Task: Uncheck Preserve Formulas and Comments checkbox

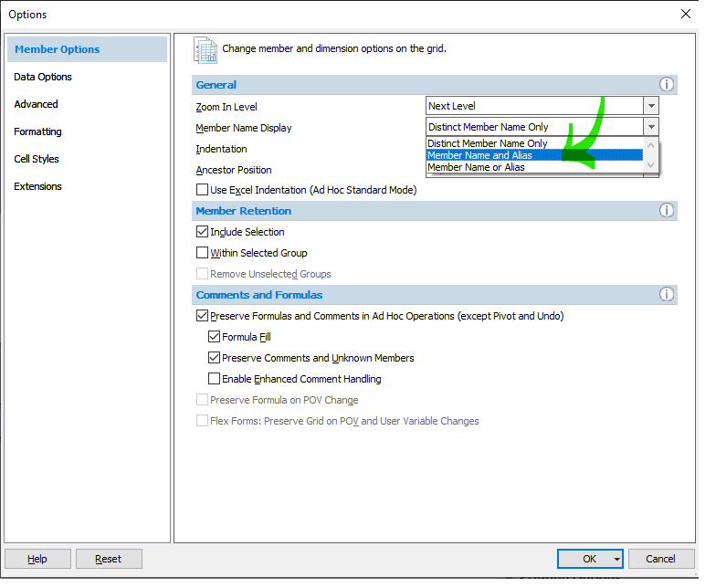Action: [202, 316]
